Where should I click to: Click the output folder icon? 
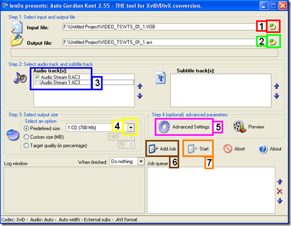click(x=17, y=40)
